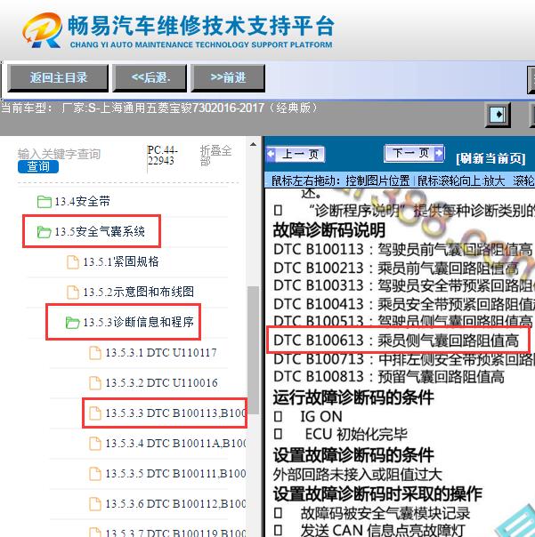Screen dimensions: 535x537
Task: Open 13.5.3.3 DTC B100113 entry
Action: [175, 413]
